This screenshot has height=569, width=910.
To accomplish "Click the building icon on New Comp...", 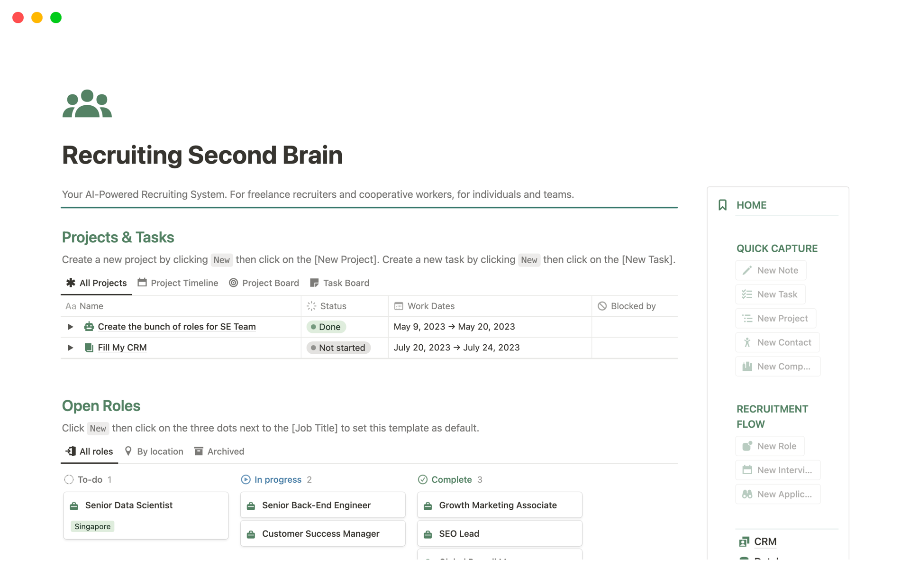I will (747, 367).
